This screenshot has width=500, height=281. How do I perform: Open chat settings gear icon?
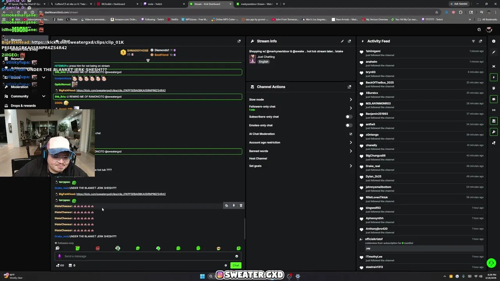click(225, 265)
